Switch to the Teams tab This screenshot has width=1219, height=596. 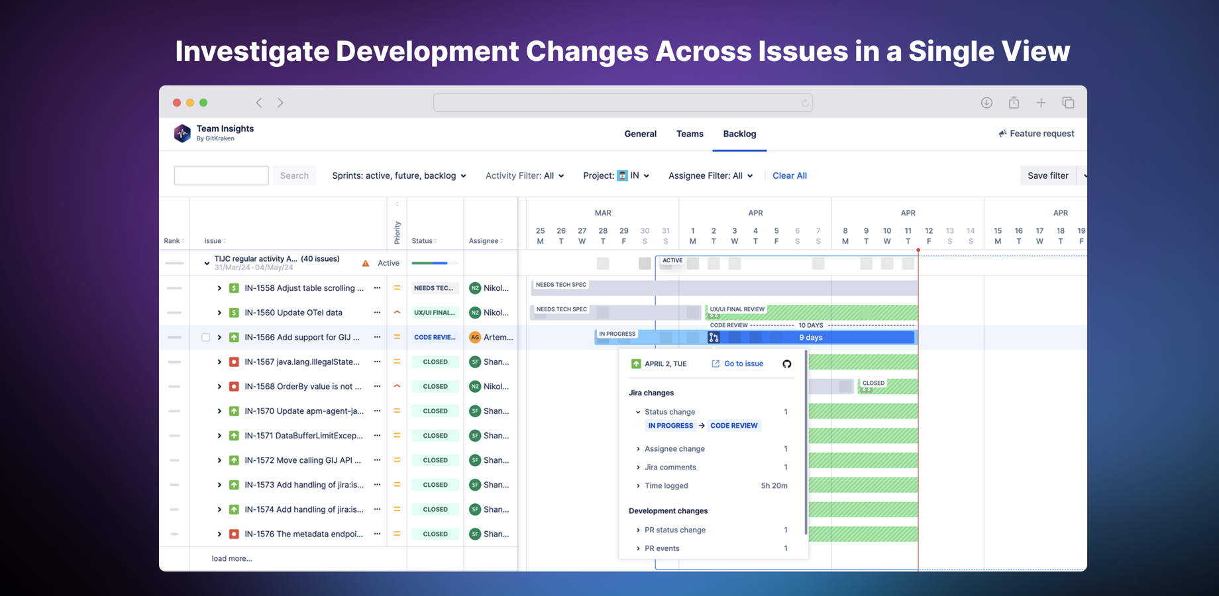[690, 134]
